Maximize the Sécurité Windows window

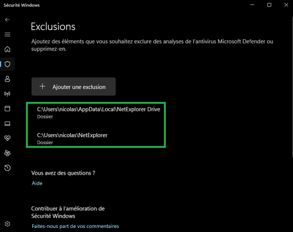(269, 5)
